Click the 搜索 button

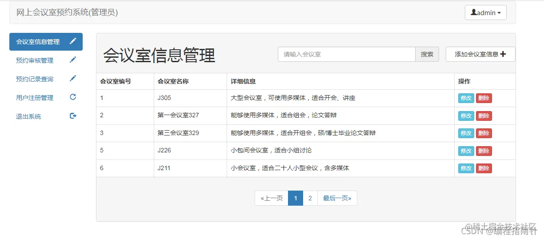427,54
